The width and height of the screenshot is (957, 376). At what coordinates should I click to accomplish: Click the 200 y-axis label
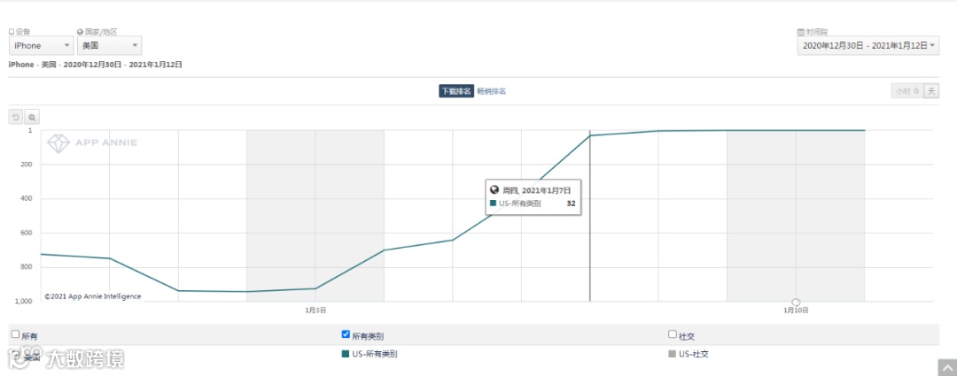27,165
